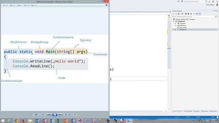
Task: Open the File menu in Photo Viewer
Action: pyautogui.click(x=5, y=5)
